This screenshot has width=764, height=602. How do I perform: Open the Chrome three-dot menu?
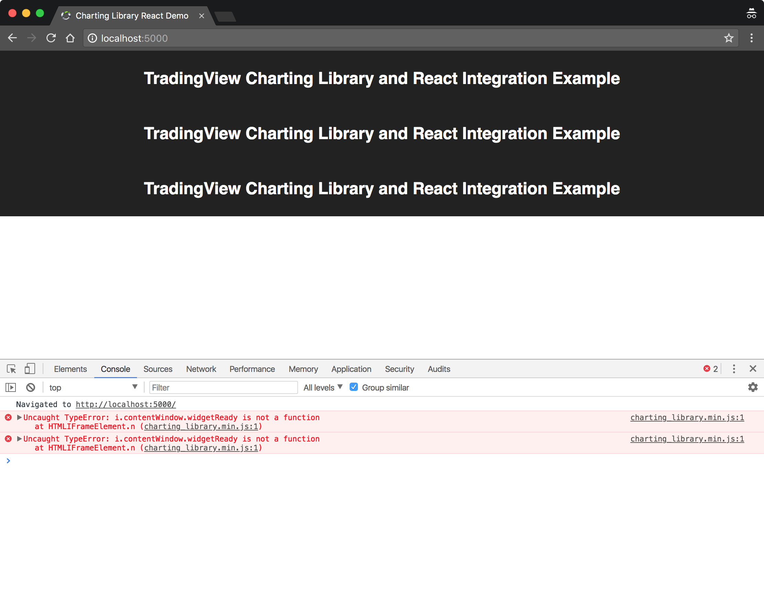pos(751,38)
